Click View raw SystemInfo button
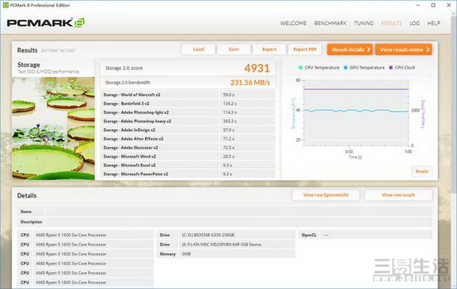Image resolution: width=457 pixels, height=289 pixels. pyautogui.click(x=325, y=194)
